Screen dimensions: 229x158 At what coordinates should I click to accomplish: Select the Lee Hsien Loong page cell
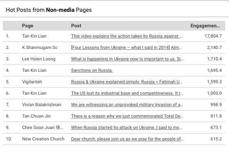[39, 59]
